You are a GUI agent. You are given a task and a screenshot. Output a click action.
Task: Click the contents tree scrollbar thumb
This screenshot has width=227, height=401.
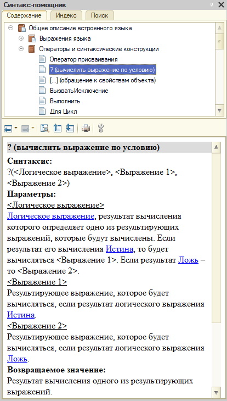[219, 41]
